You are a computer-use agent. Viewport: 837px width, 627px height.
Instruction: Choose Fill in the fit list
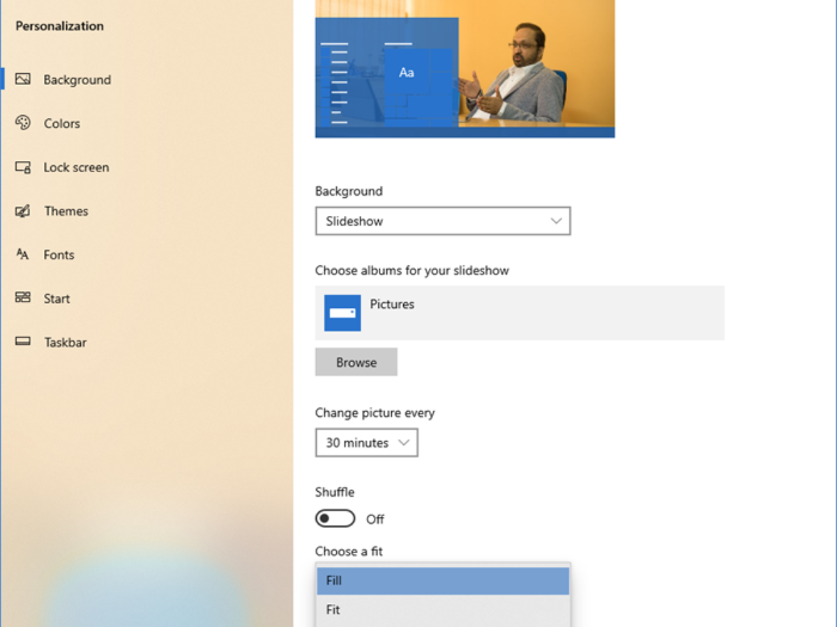coord(443,581)
